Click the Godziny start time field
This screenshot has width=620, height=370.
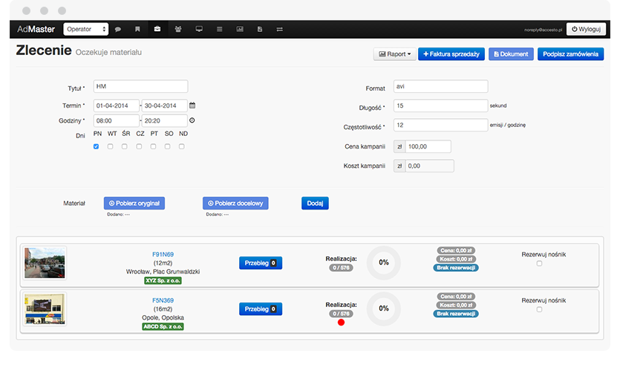pyautogui.click(x=117, y=120)
